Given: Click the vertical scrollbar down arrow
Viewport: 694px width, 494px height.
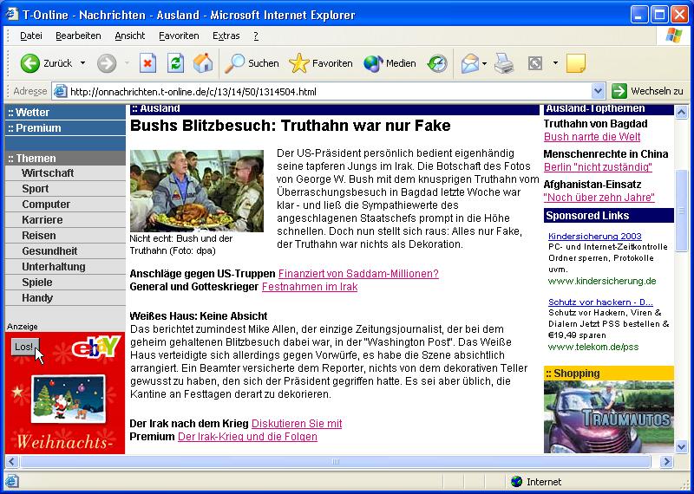Looking at the screenshot, I should coord(682,446).
